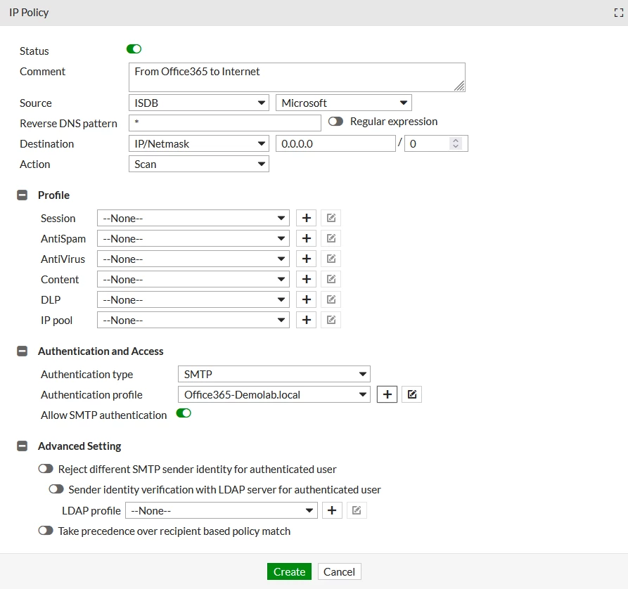Add a new DLP profile
628x589 pixels.
pyautogui.click(x=307, y=300)
